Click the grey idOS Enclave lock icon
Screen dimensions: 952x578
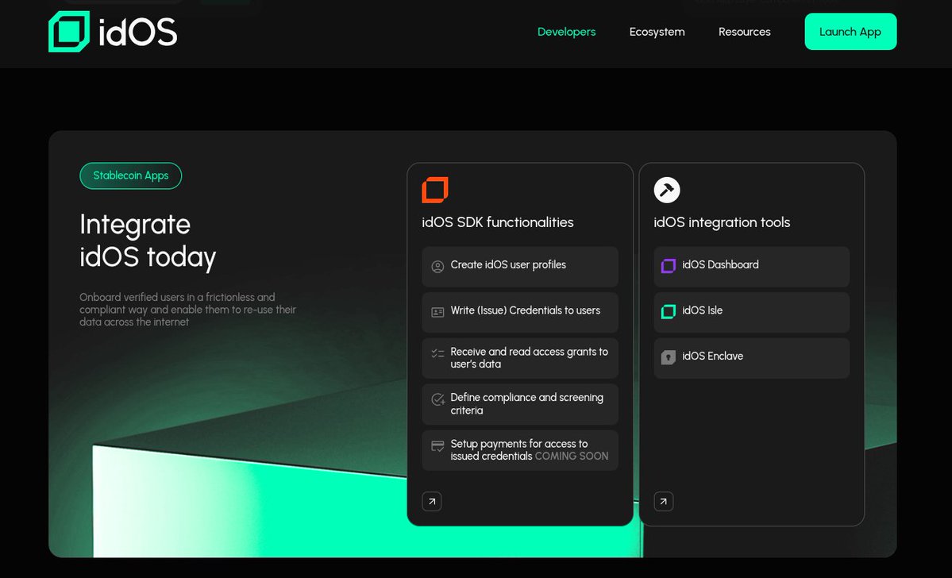point(669,357)
